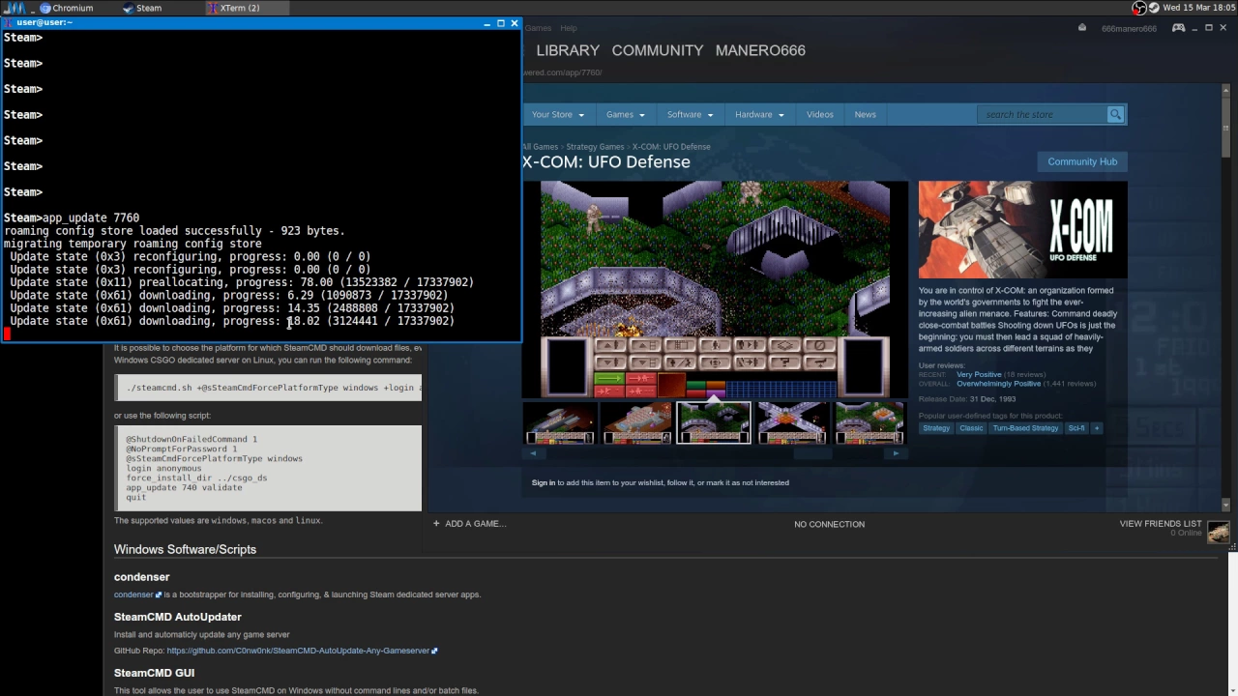Click NO CONNECTION status text
The image size is (1238, 696).
(x=829, y=524)
